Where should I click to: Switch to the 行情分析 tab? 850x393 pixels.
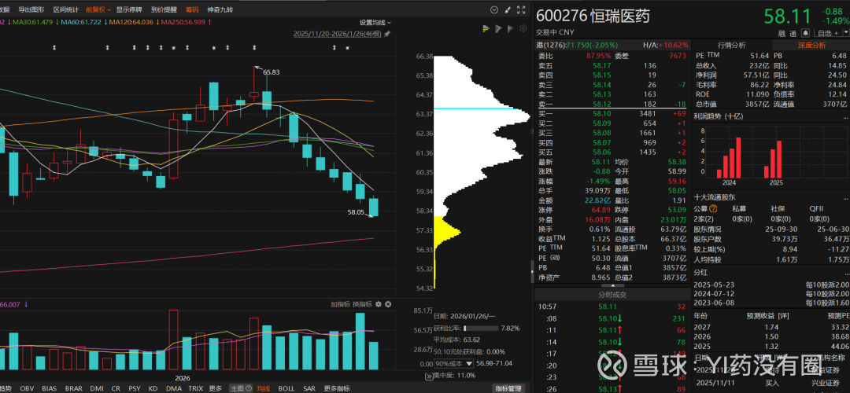click(732, 45)
